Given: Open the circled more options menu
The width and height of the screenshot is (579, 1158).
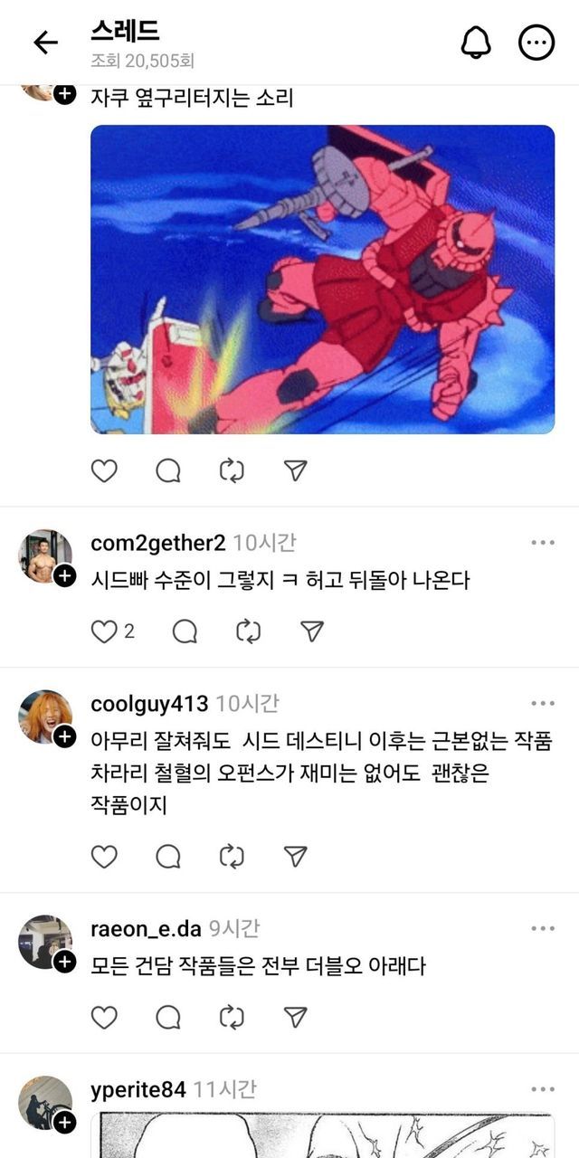Looking at the screenshot, I should tap(536, 43).
